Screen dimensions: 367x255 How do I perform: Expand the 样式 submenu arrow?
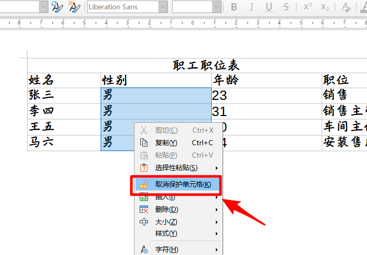(x=216, y=234)
